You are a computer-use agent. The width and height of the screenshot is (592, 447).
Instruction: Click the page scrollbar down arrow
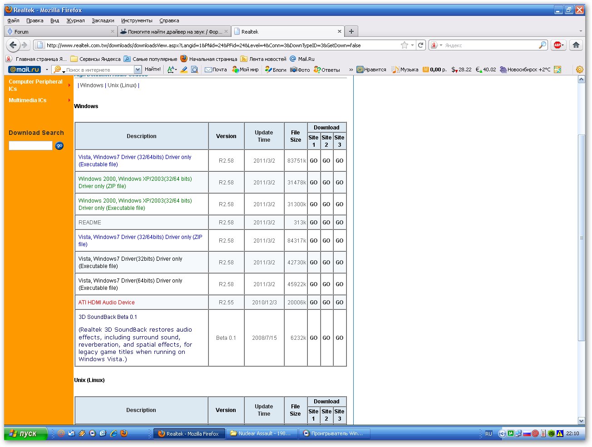pyautogui.click(x=581, y=421)
